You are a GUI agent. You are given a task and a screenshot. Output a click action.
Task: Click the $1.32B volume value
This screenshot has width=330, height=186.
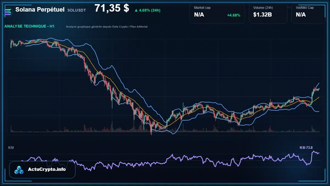(262, 15)
